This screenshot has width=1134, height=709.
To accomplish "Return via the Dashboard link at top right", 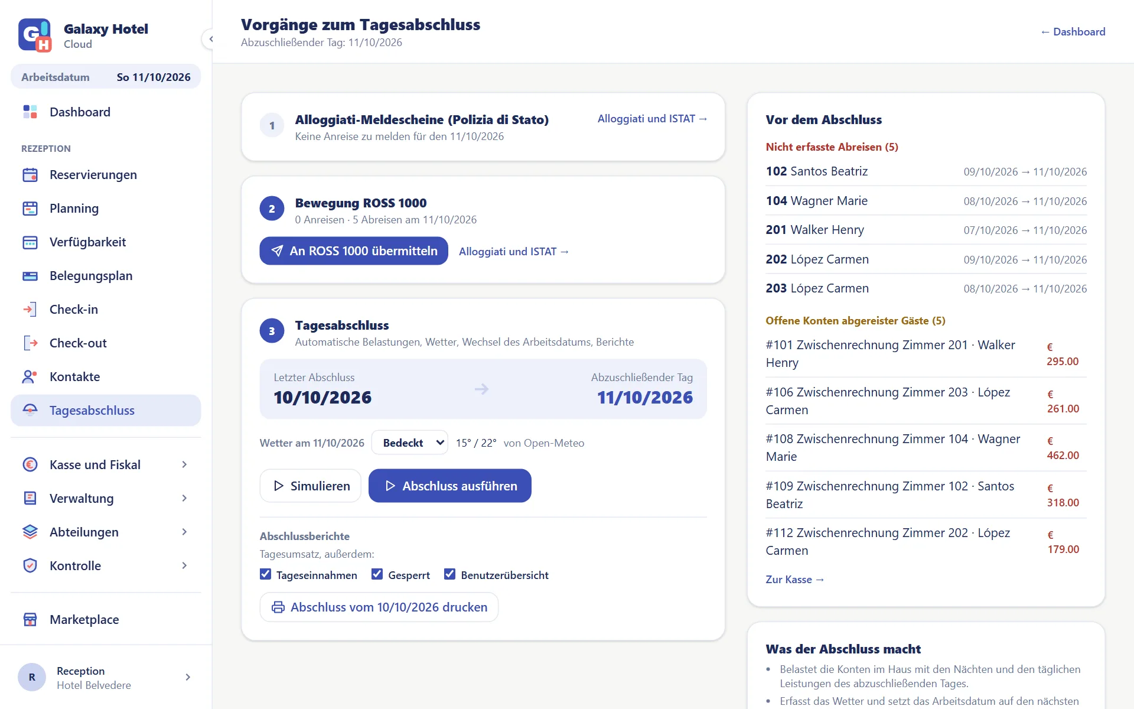I will coord(1073,32).
